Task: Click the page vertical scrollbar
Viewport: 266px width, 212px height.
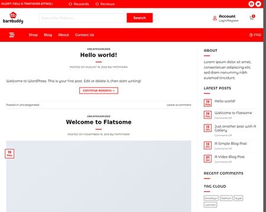Action: coord(265,106)
